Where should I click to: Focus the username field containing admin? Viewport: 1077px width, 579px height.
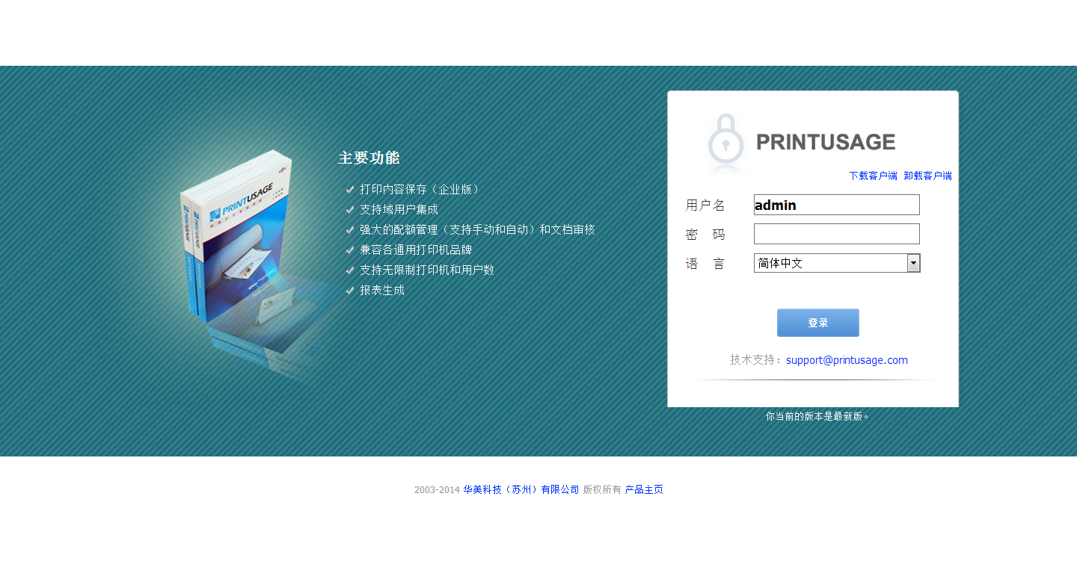pyautogui.click(x=836, y=205)
